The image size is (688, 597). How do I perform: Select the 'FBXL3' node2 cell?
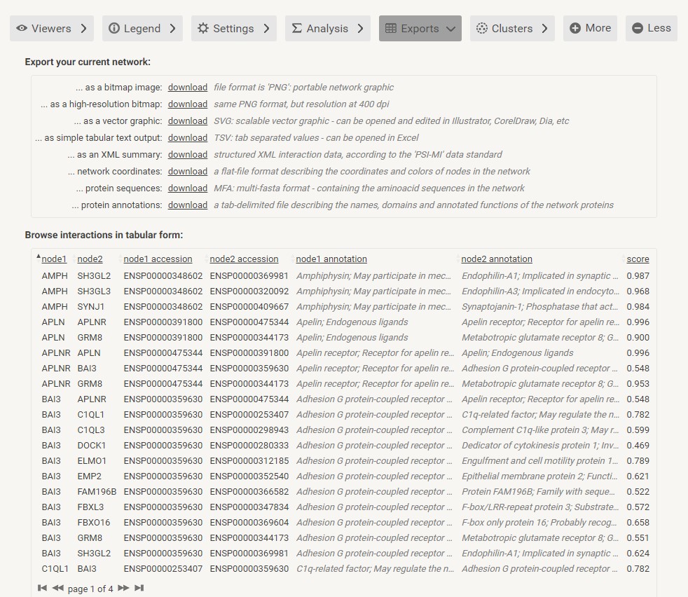pyautogui.click(x=90, y=507)
